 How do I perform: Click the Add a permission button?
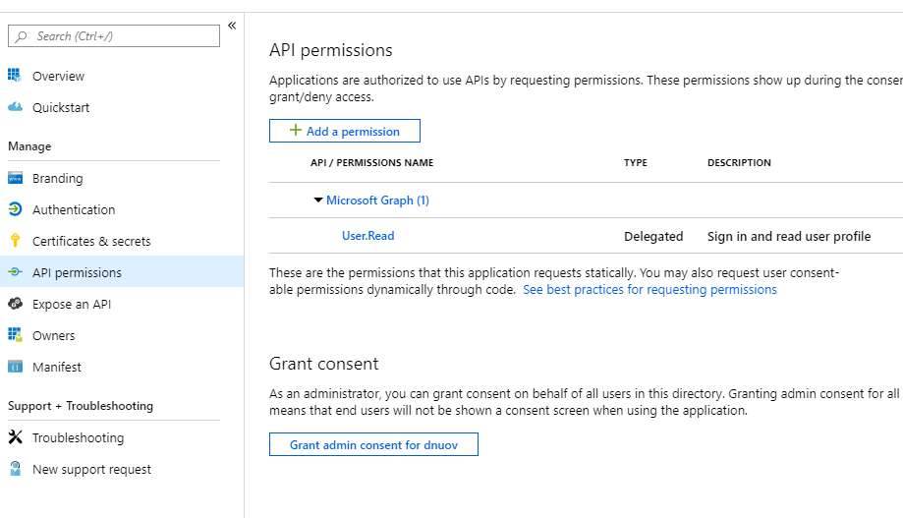pos(344,131)
